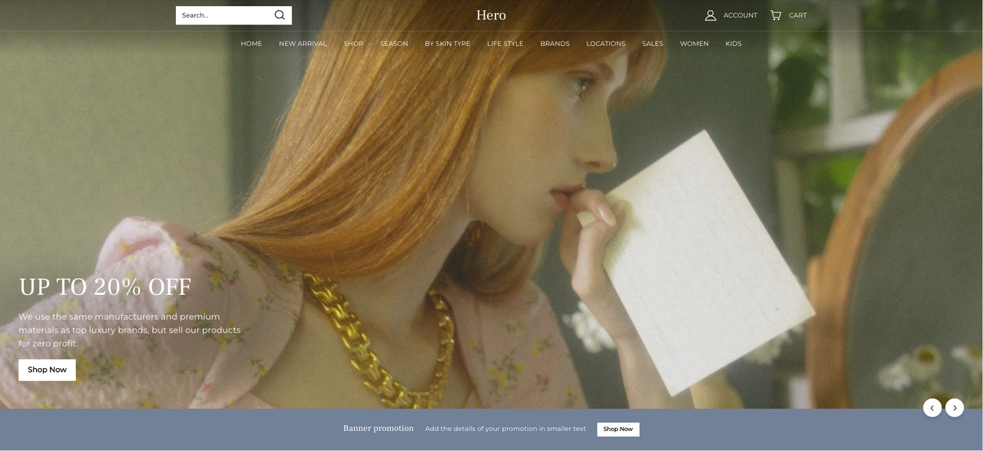Open NEW ARRIVAL menu item
The height and width of the screenshot is (451, 983).
303,44
